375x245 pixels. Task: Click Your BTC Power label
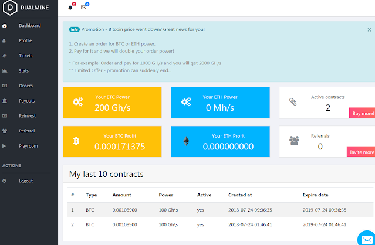113,97
